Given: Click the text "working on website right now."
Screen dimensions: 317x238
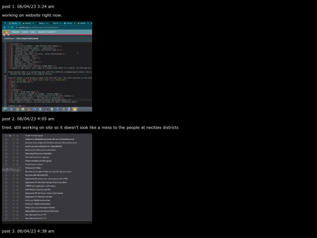Looking at the screenshot, I should pos(32,15).
